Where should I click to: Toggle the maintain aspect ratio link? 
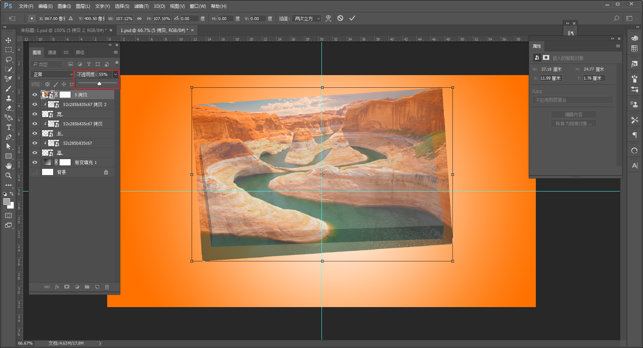139,19
